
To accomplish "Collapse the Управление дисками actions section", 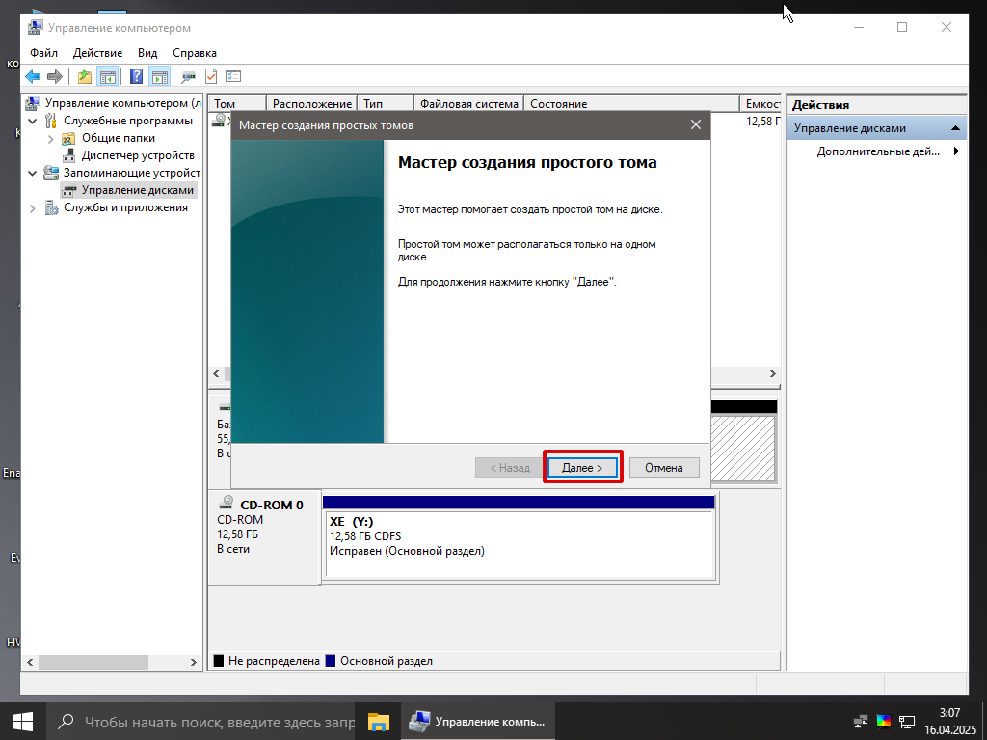I will (x=955, y=128).
